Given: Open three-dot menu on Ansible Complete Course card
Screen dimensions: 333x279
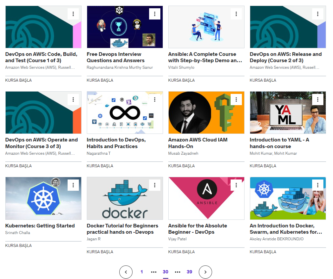Looking at the screenshot, I should click(x=236, y=14).
